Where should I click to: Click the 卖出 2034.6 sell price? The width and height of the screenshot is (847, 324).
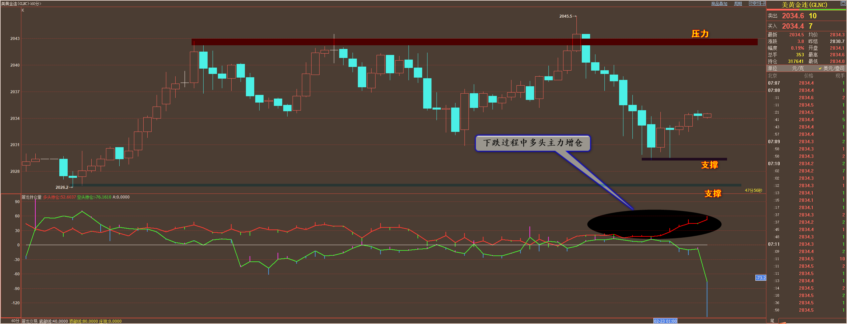[792, 16]
